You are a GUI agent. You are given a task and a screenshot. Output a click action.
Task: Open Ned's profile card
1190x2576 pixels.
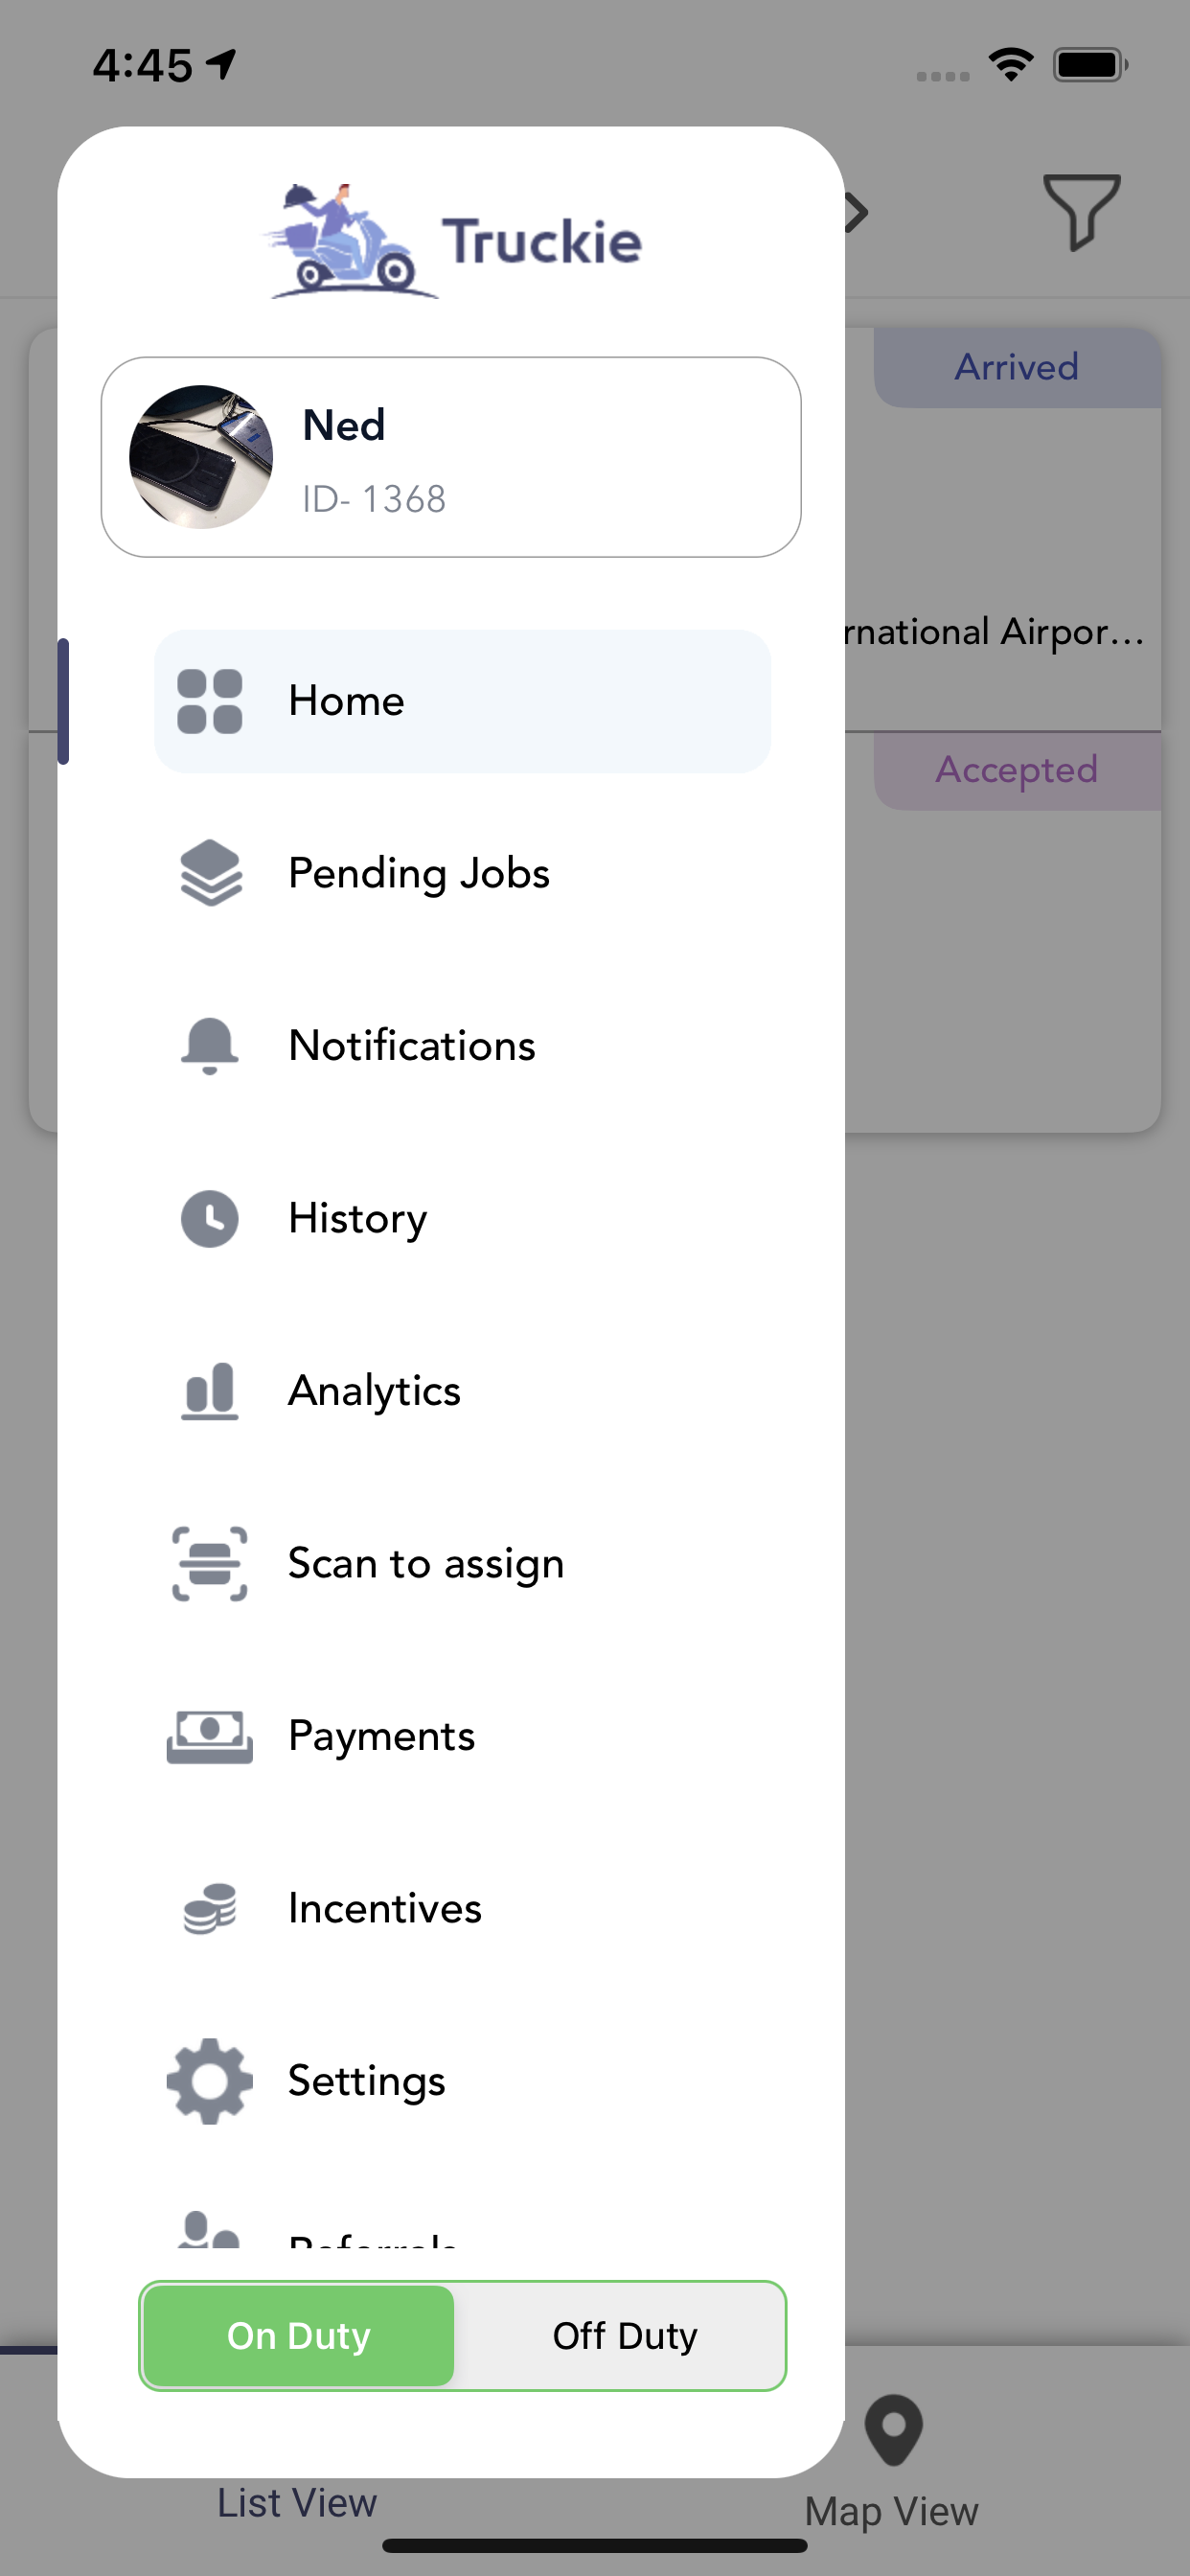point(451,457)
